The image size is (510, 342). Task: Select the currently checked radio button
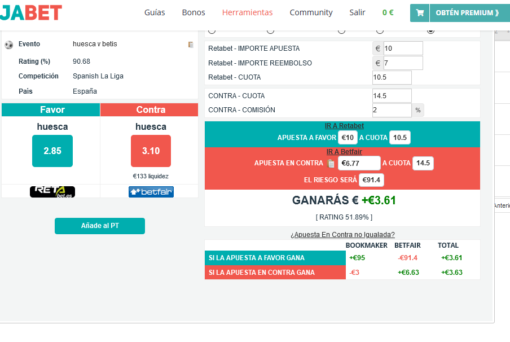pos(430,31)
